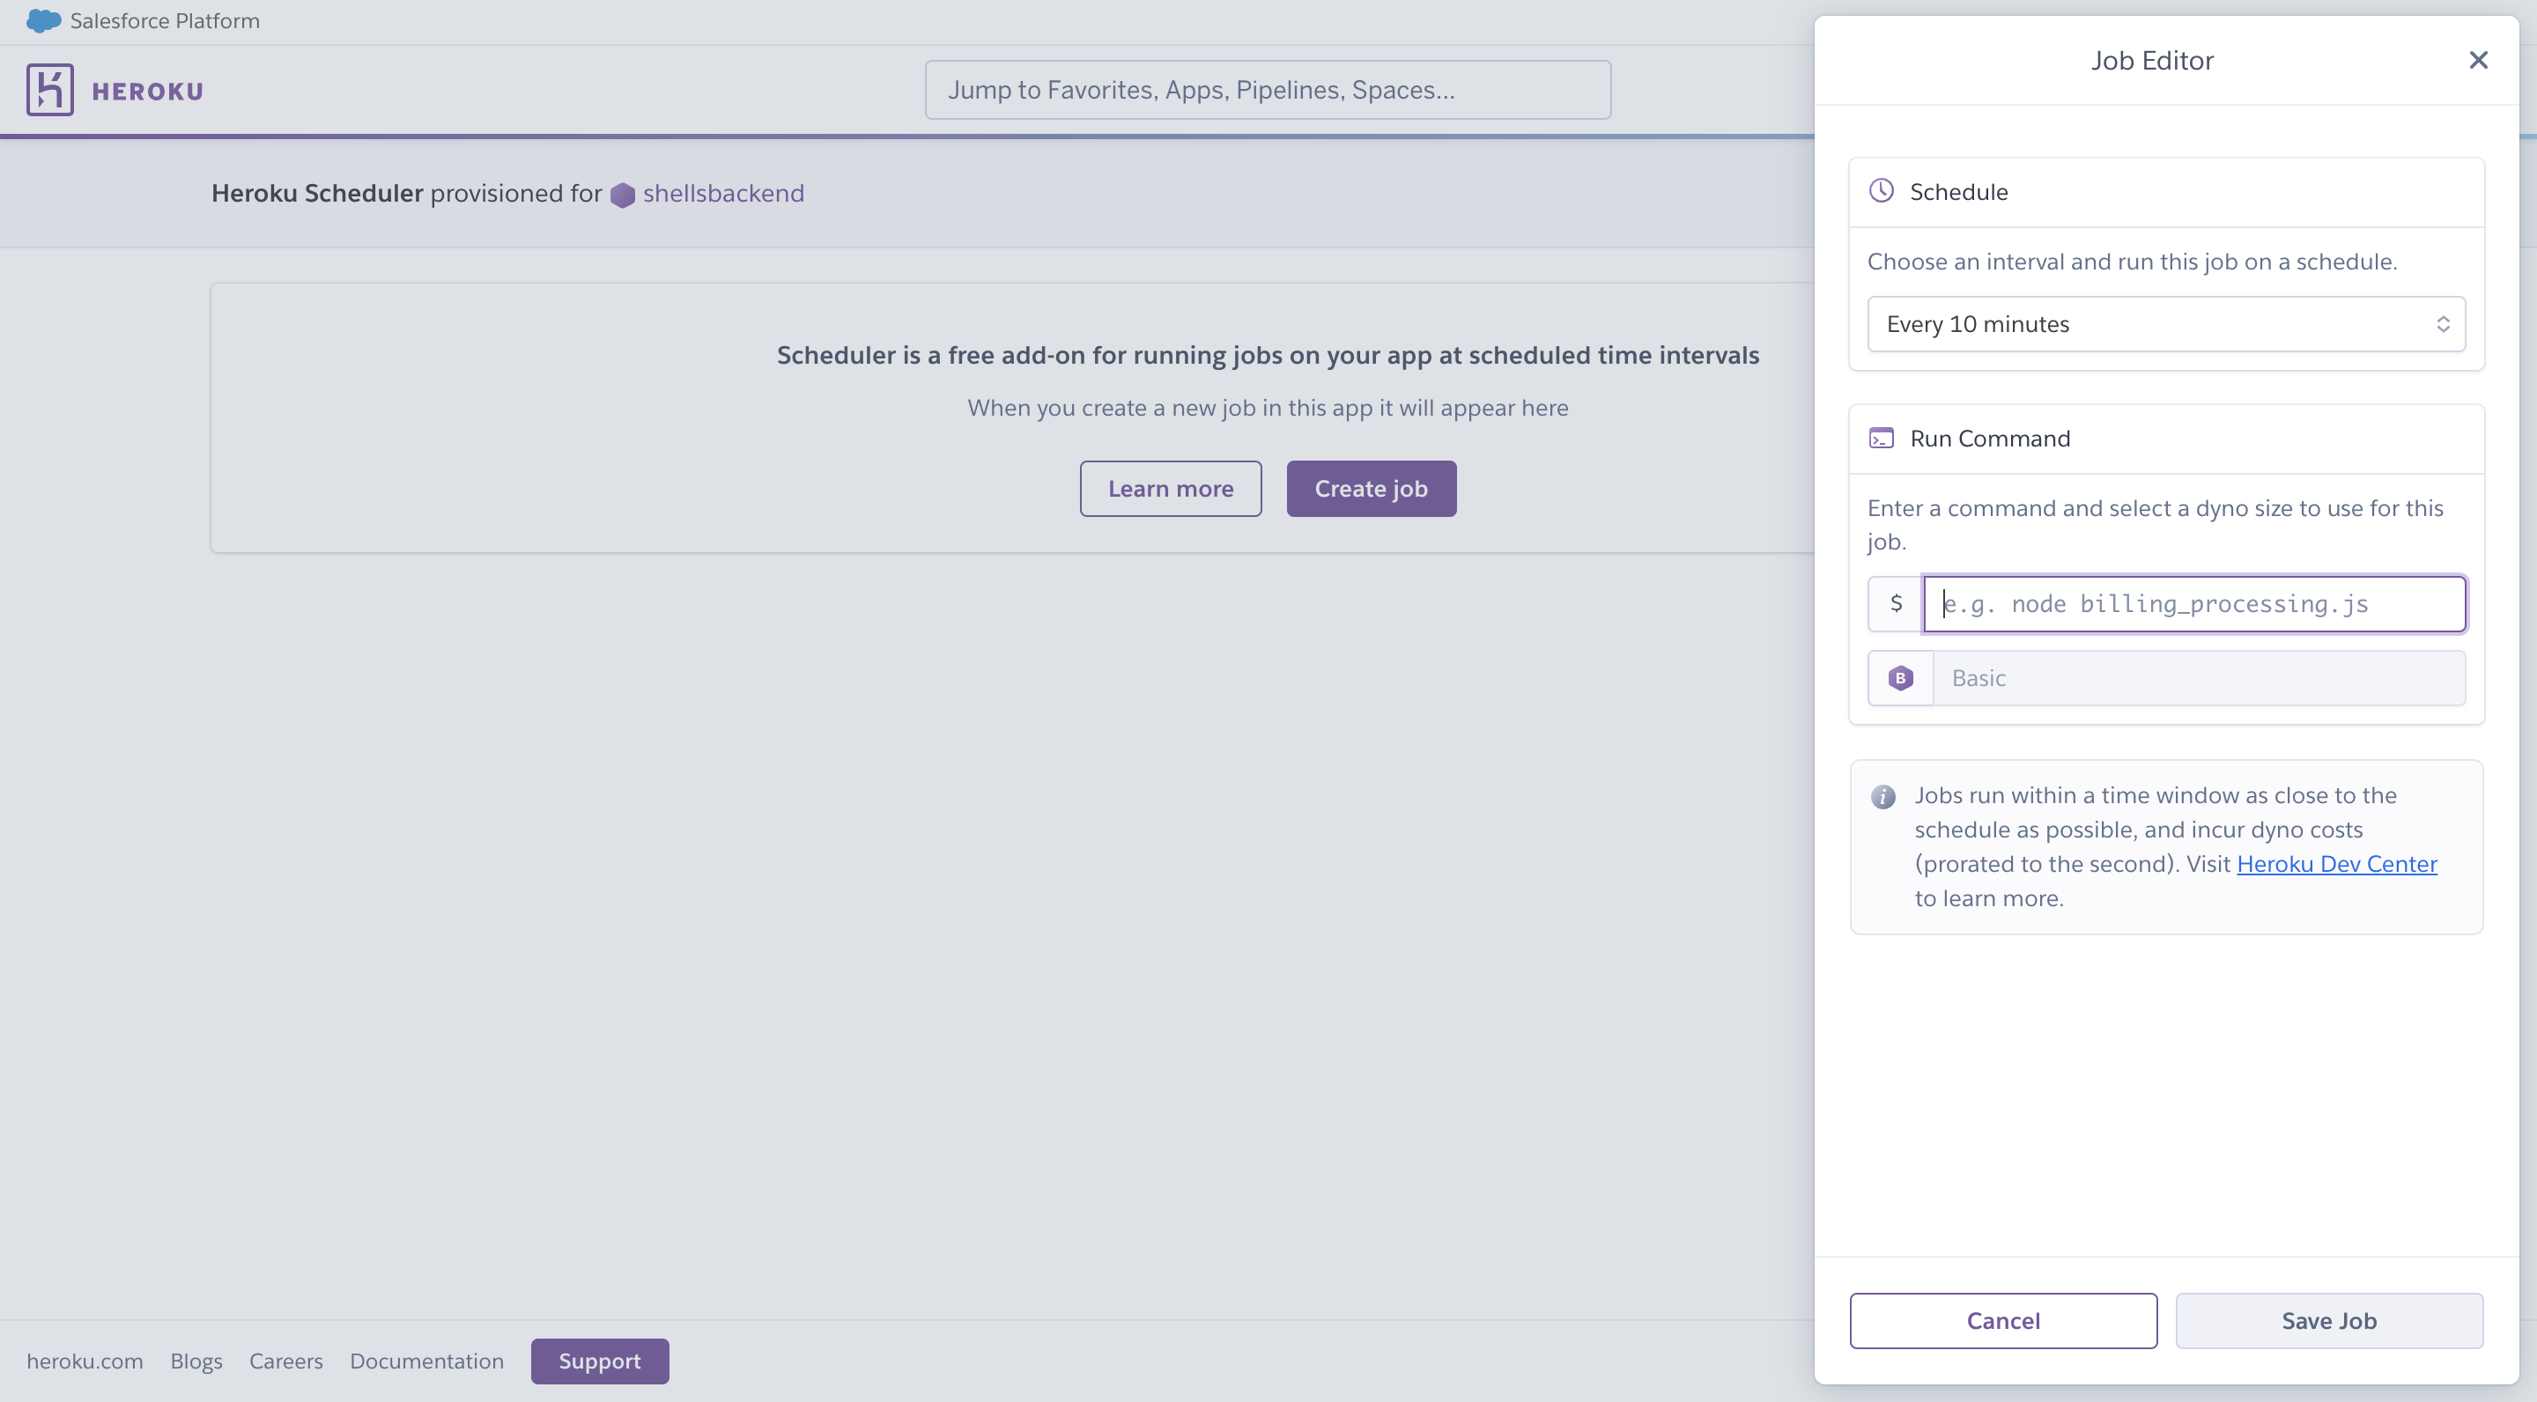The height and width of the screenshot is (1402, 2537).
Task: Click the Run Command terminal icon
Action: (1881, 439)
